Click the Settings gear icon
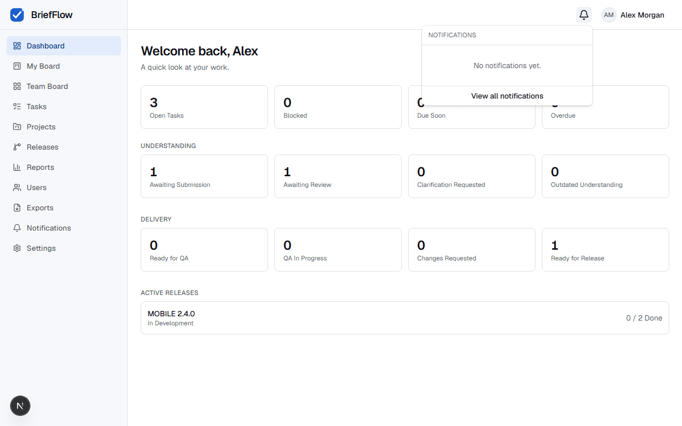 pos(17,248)
